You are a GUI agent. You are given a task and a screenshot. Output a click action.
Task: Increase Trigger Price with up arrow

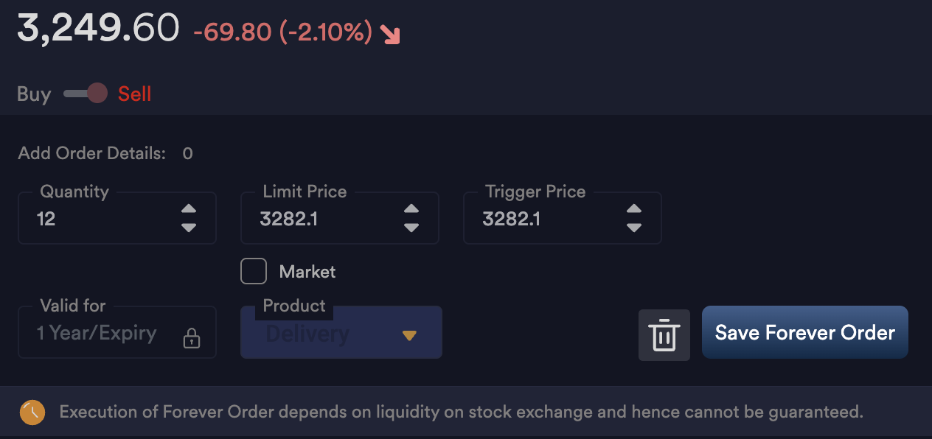coord(634,209)
